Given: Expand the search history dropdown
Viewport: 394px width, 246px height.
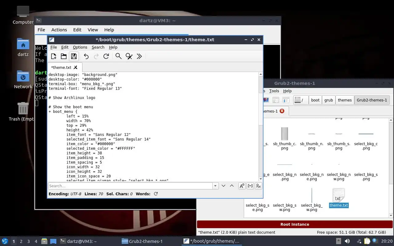Looking at the screenshot, I should (215, 186).
